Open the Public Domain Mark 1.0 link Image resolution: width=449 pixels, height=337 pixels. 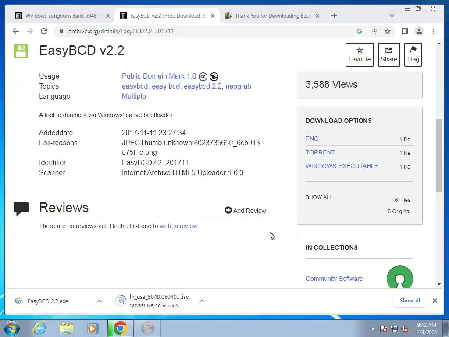click(x=159, y=76)
